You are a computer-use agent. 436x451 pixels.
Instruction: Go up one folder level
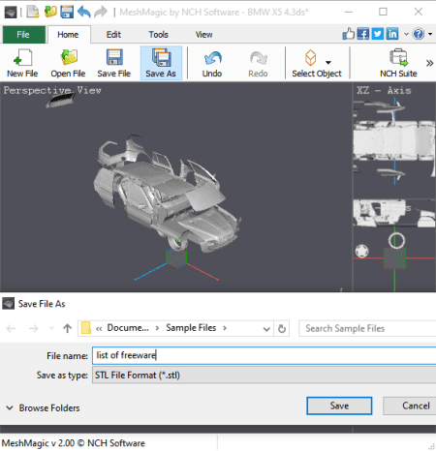[67, 328]
